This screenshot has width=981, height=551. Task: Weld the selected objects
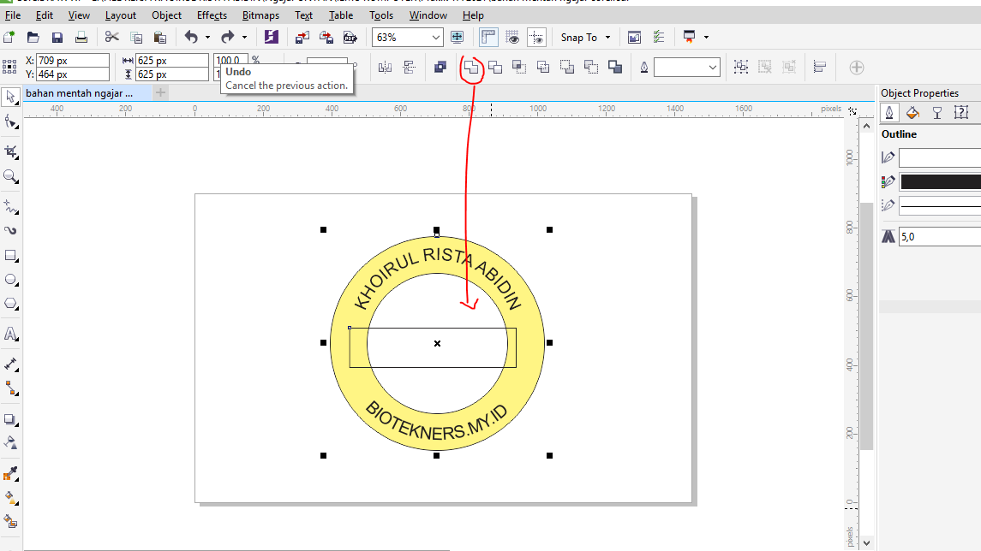471,68
